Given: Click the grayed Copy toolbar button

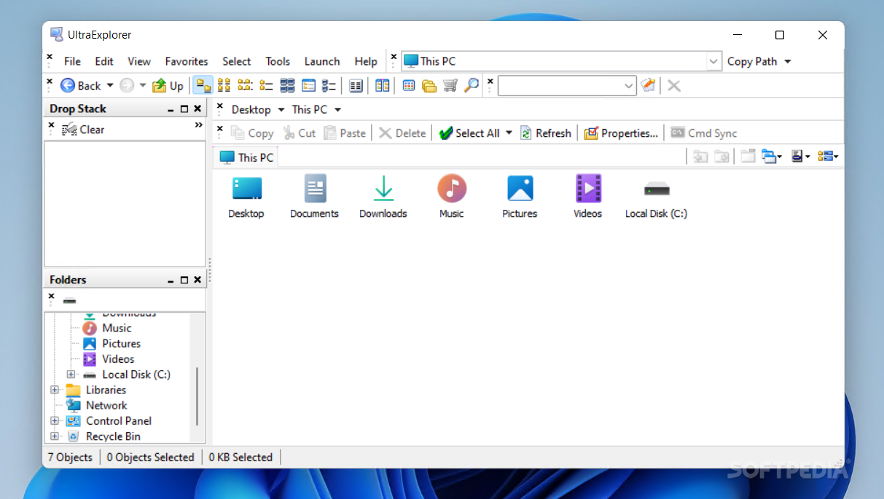Looking at the screenshot, I should click(252, 133).
